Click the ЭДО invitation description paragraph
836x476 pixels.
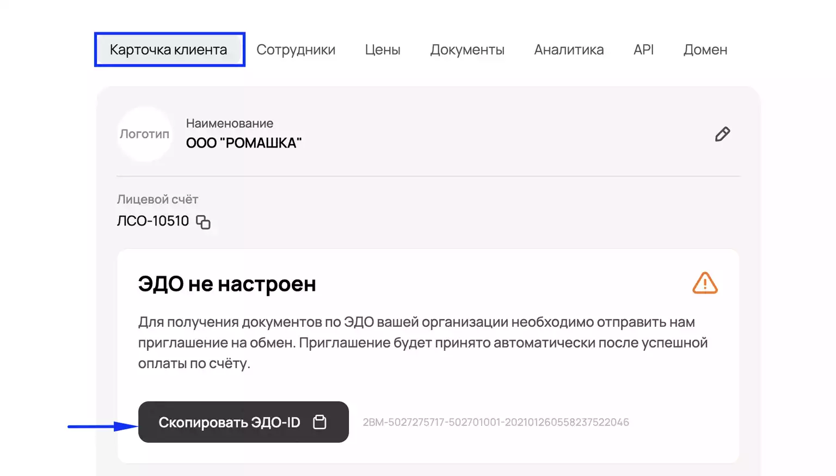(423, 343)
